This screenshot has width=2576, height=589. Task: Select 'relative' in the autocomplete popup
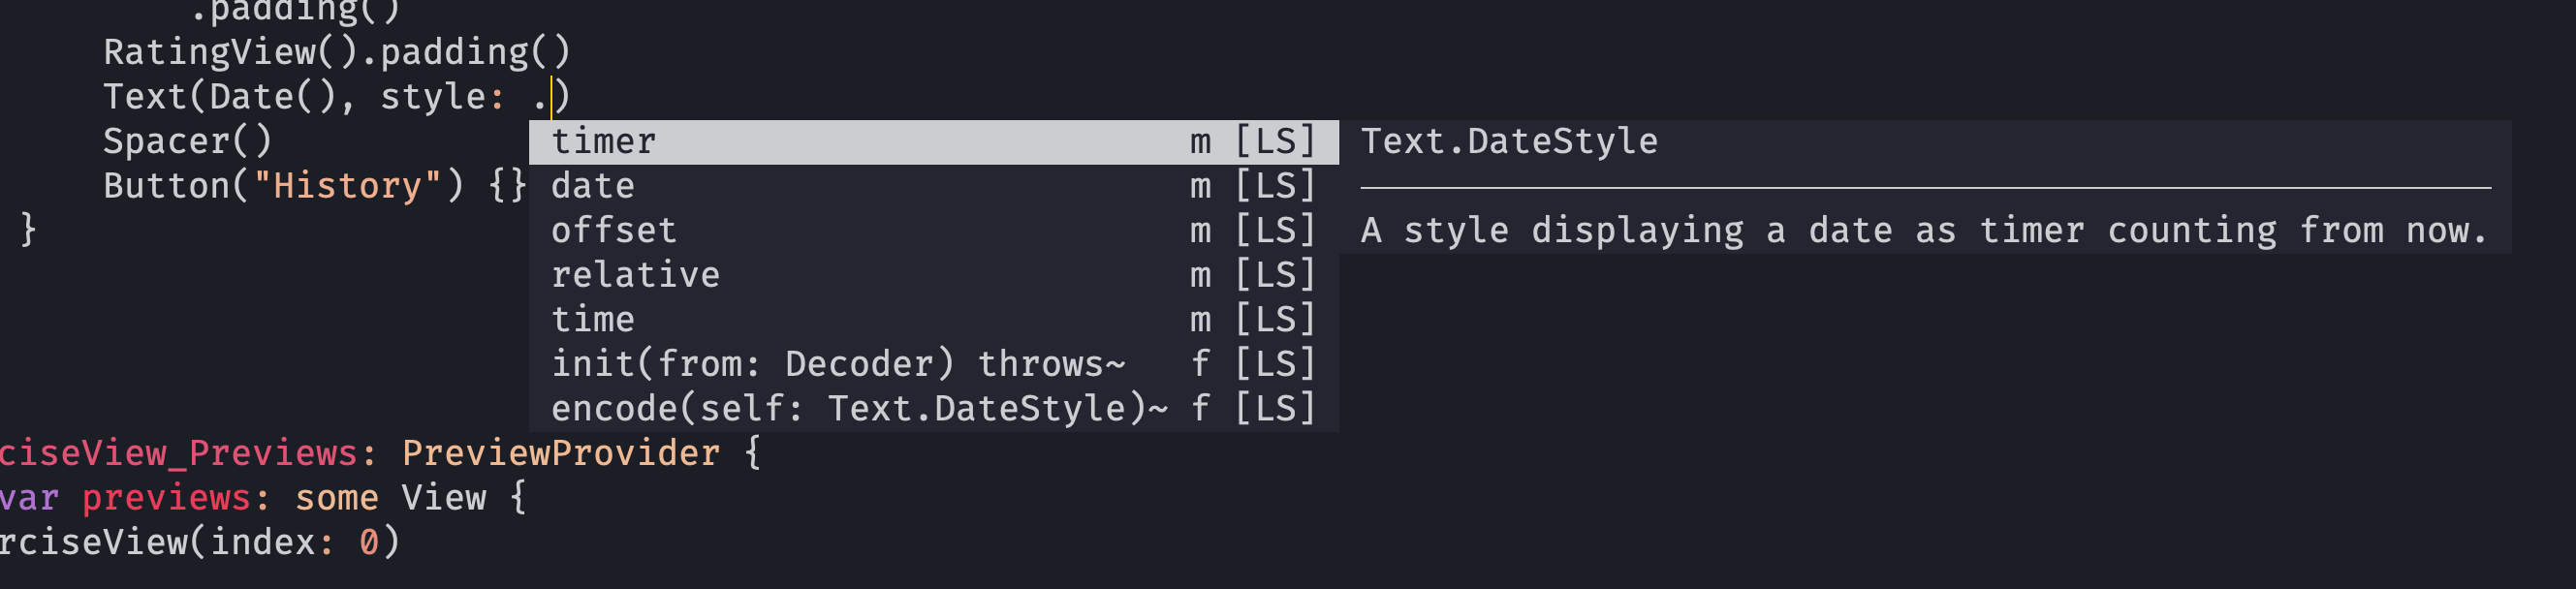point(635,275)
